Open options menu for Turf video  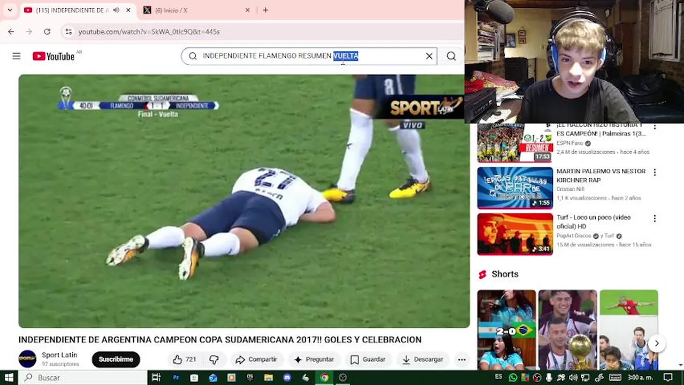[654, 218]
